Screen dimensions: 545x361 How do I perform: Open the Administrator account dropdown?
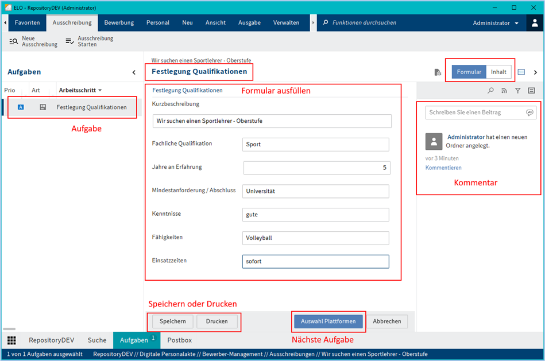495,23
